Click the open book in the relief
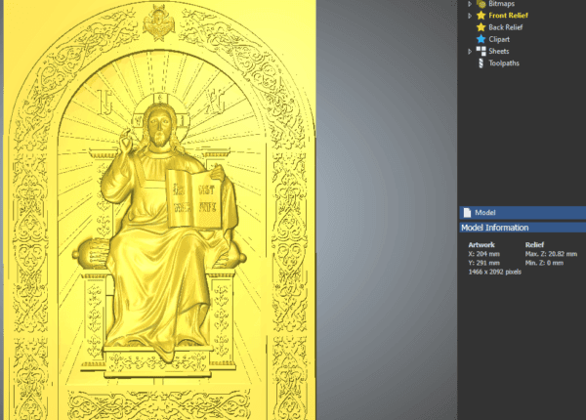 click(x=194, y=198)
